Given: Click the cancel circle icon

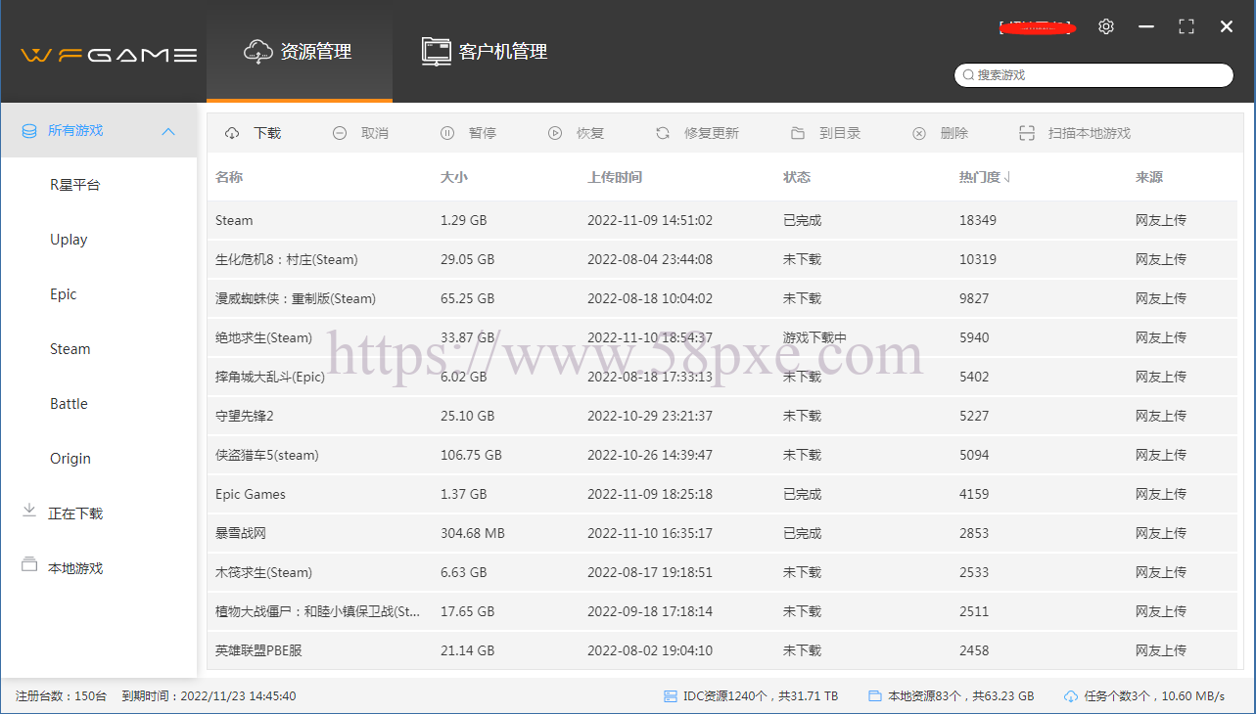Looking at the screenshot, I should tap(340, 133).
